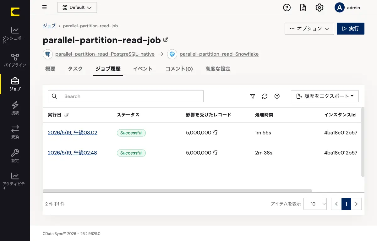Click the CData Sync version footer text
Screen dimensions: 377x241
pos(72,234)
